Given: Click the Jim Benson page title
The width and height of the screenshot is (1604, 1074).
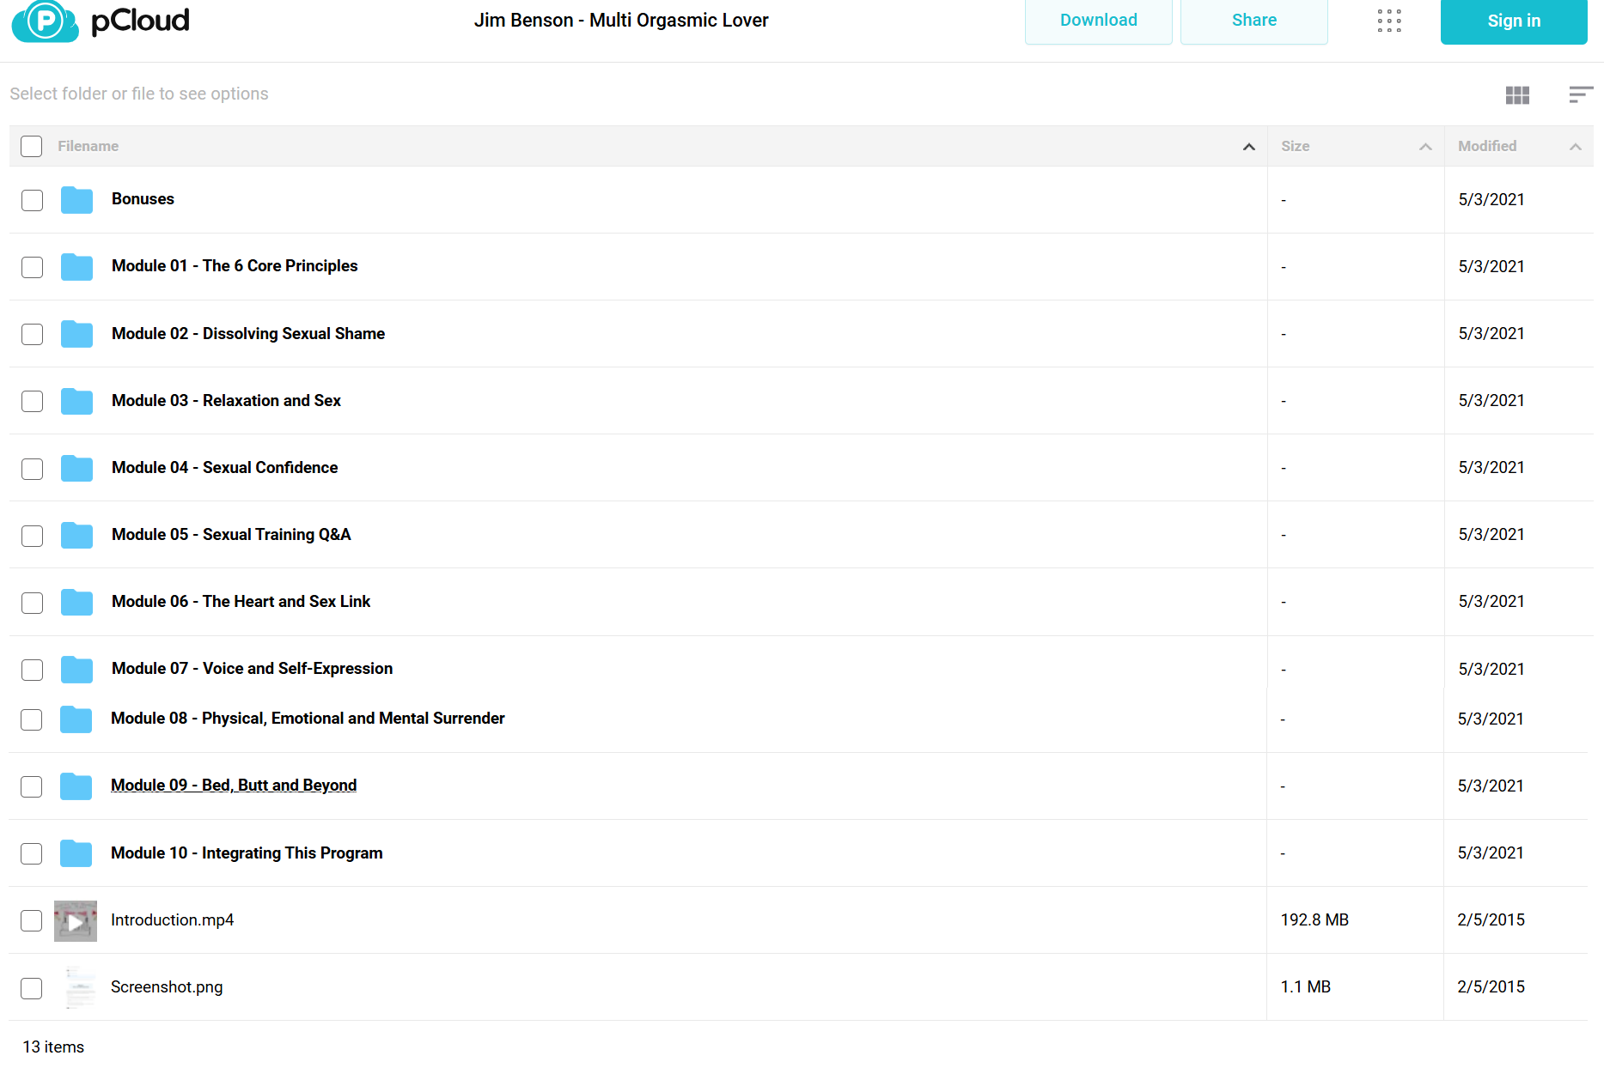Looking at the screenshot, I should tap(621, 21).
